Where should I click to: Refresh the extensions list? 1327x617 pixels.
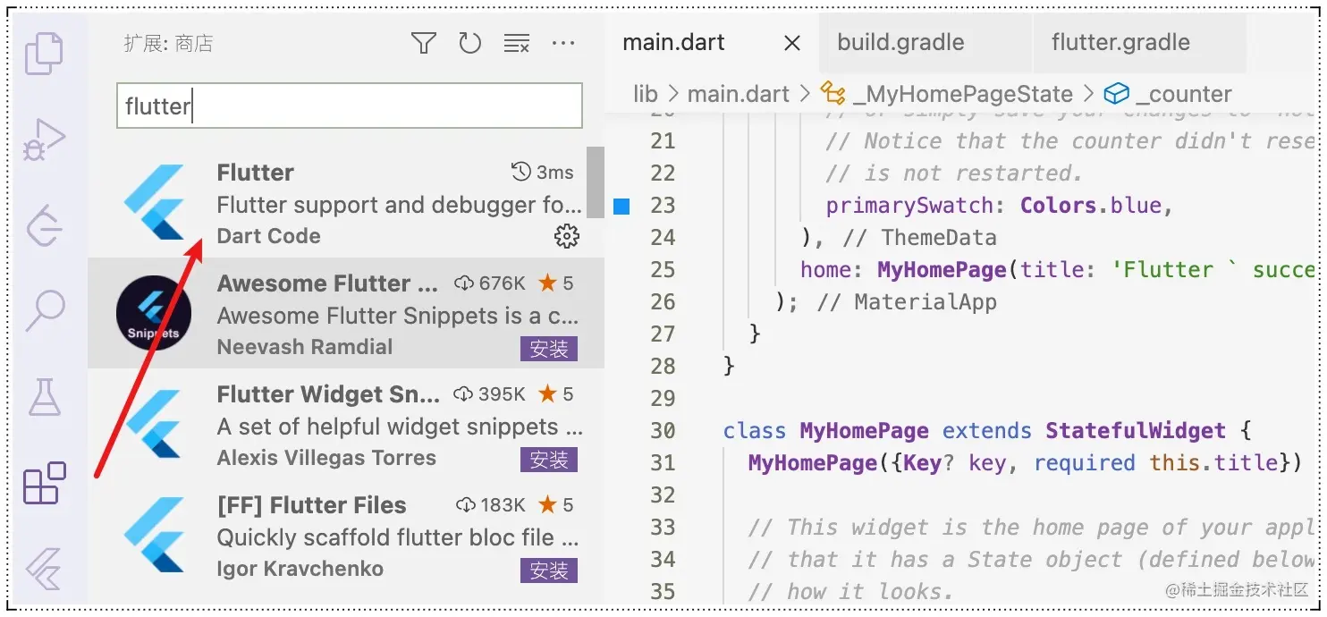(x=470, y=42)
